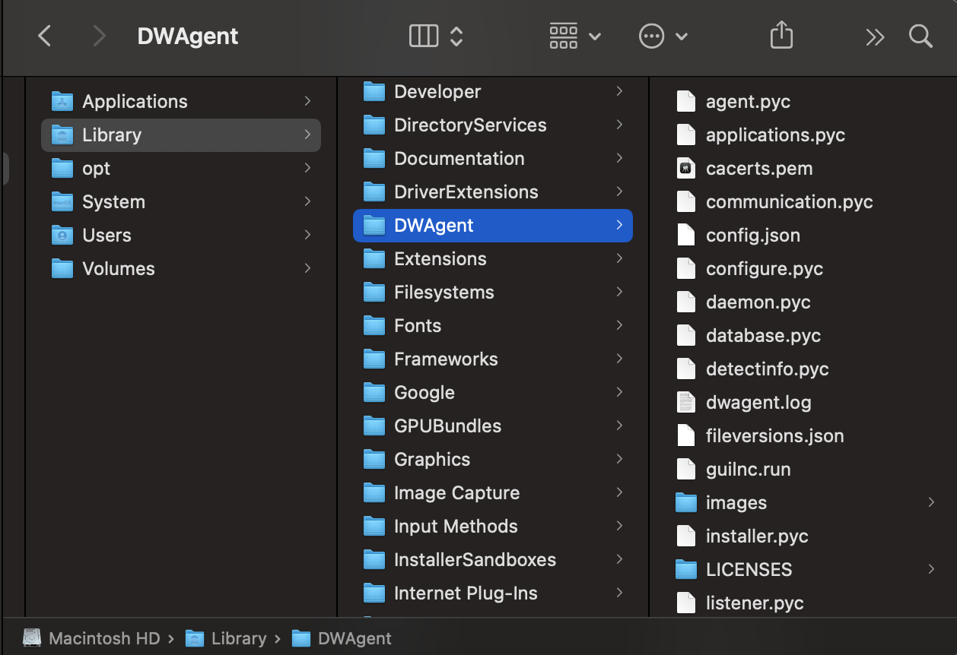Image resolution: width=957 pixels, height=655 pixels.
Task: Click the DirectoryServices folder icon
Action: pos(374,125)
